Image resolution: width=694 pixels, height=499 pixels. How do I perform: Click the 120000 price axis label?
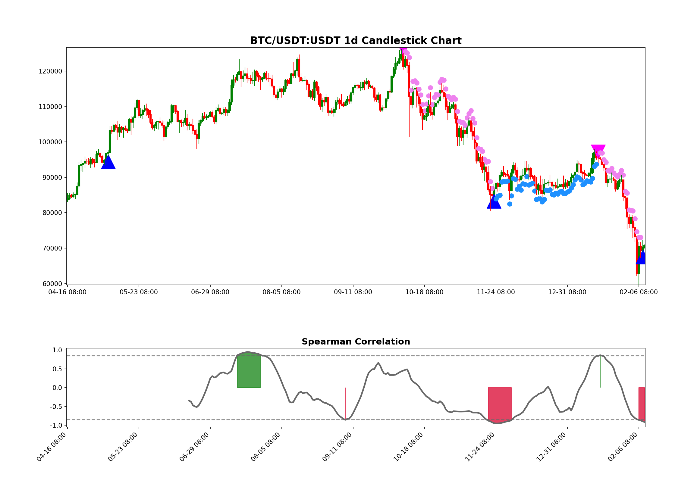(x=50, y=72)
